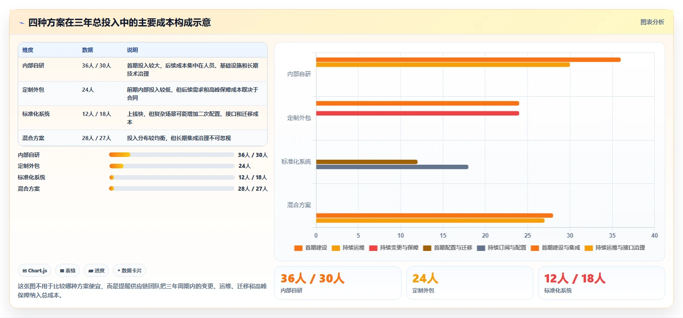Click the 内部自研 orange bar reaching 36
The width and height of the screenshot is (683, 318).
[x=468, y=60]
